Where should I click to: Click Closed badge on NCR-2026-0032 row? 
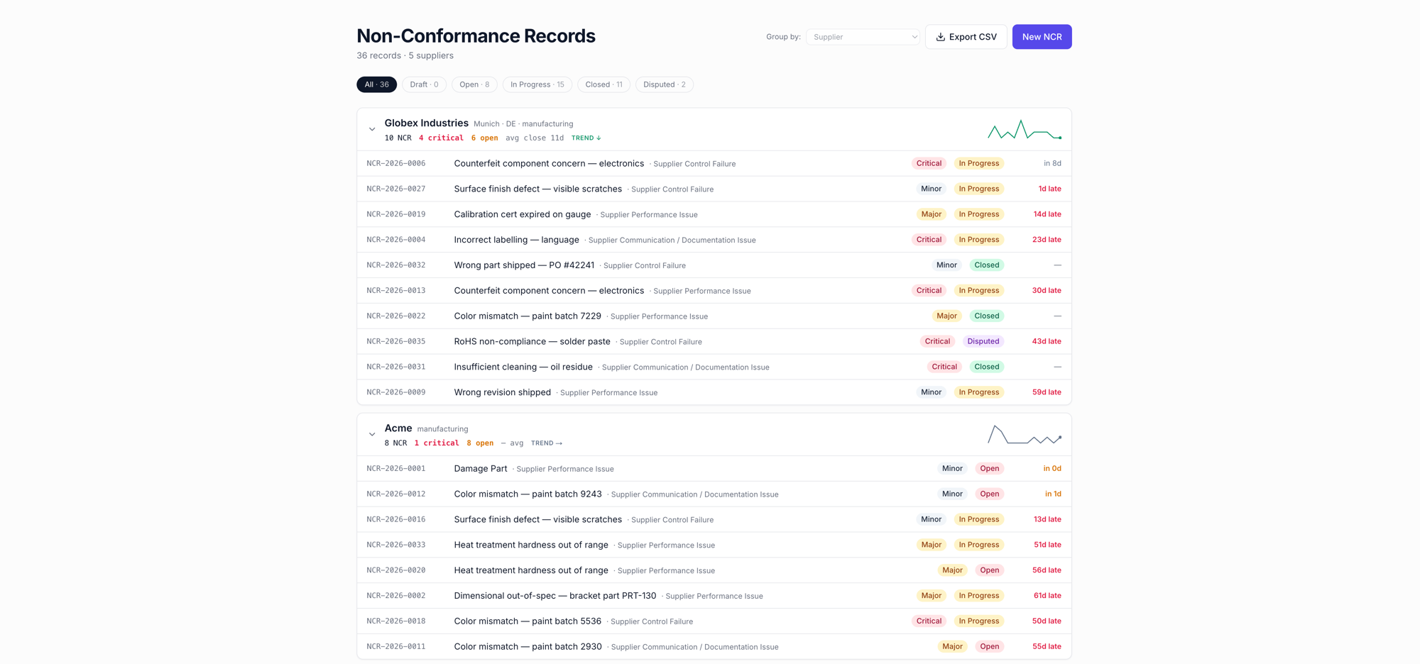tap(986, 265)
